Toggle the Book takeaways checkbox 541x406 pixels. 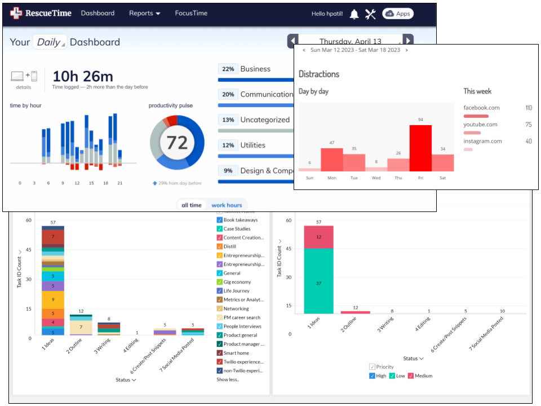coord(219,220)
